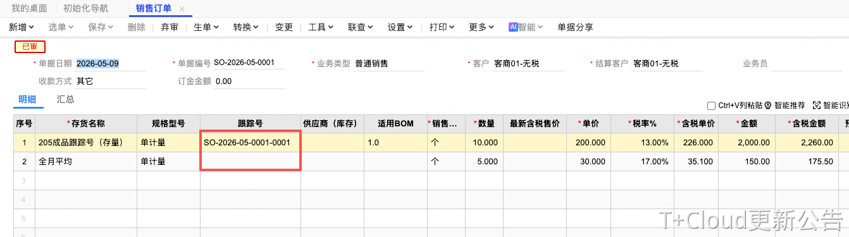Click the 跟踪号 column header
This screenshot has height=237, width=849.
(x=251, y=124)
